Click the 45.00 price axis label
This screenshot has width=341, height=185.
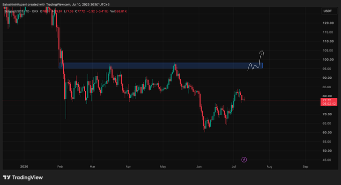click(x=327, y=160)
